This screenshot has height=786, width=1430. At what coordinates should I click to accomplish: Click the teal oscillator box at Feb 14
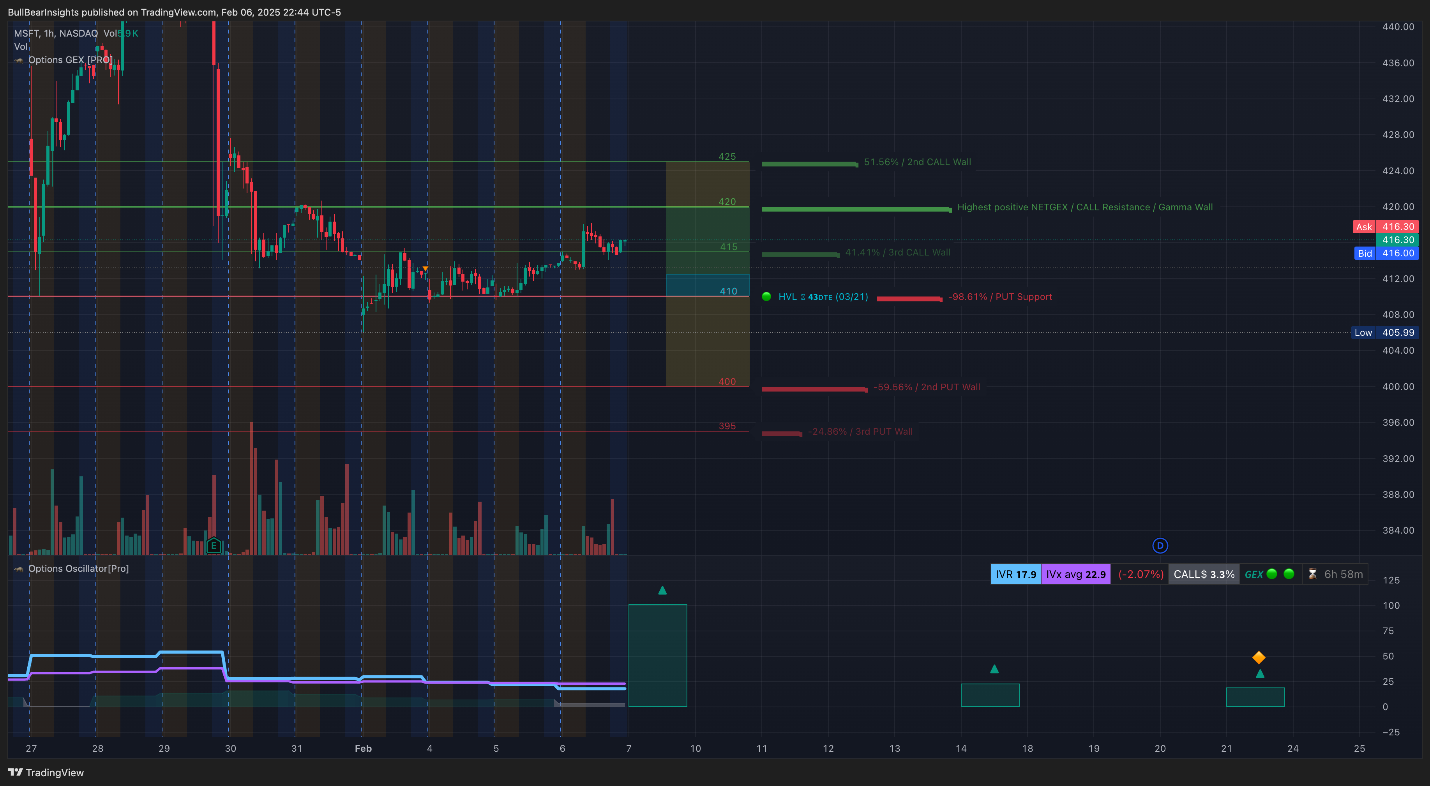point(990,695)
